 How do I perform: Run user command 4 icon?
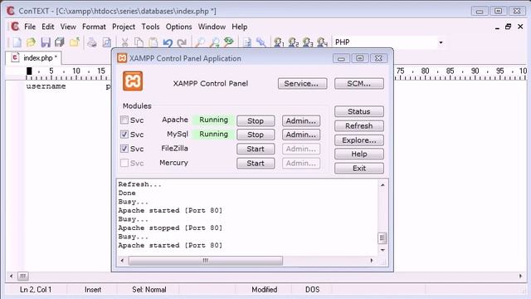point(322,42)
